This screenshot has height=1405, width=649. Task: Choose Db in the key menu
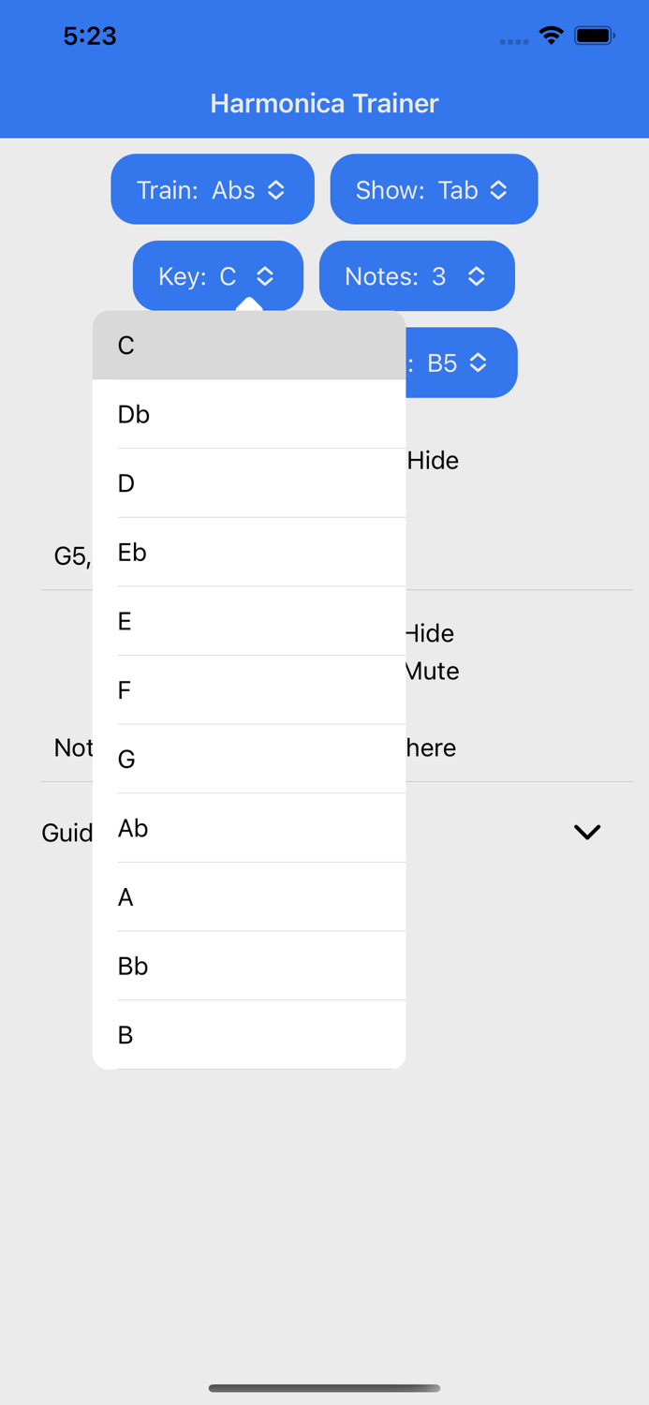tap(248, 414)
